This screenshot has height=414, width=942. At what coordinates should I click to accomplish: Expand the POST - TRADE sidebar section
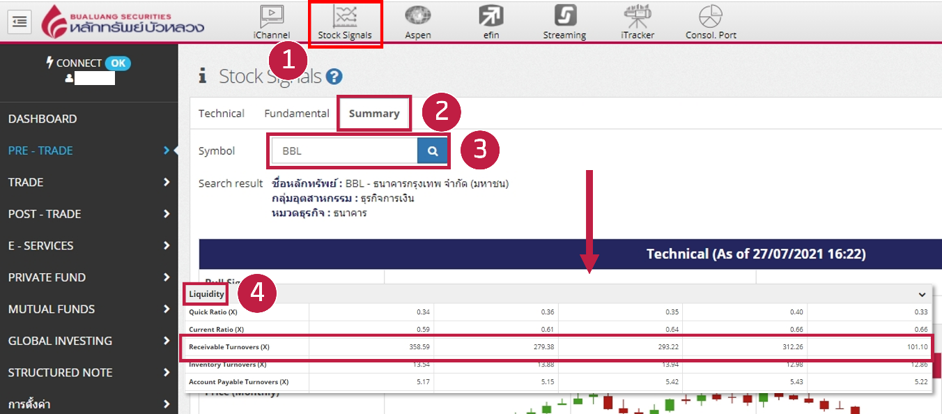coord(88,214)
